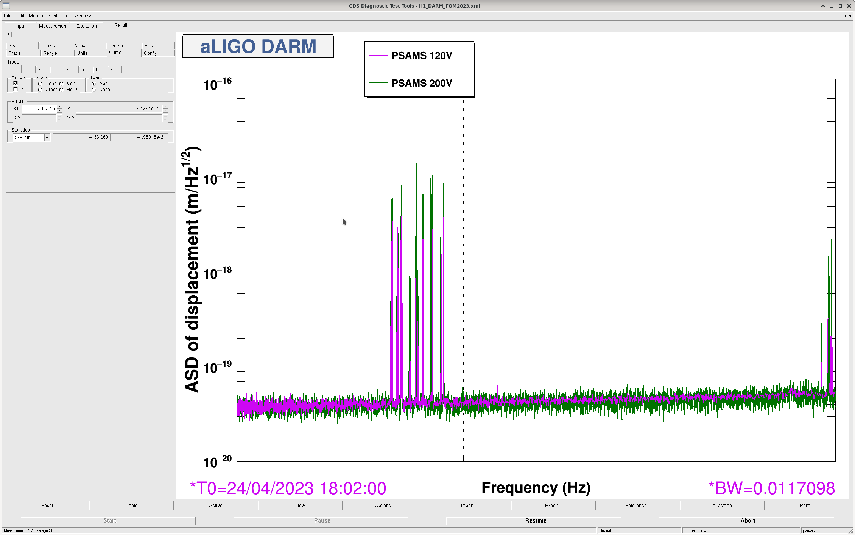Decrease X1 value with the down arrow
This screenshot has height=535, width=855.
(x=59, y=110)
